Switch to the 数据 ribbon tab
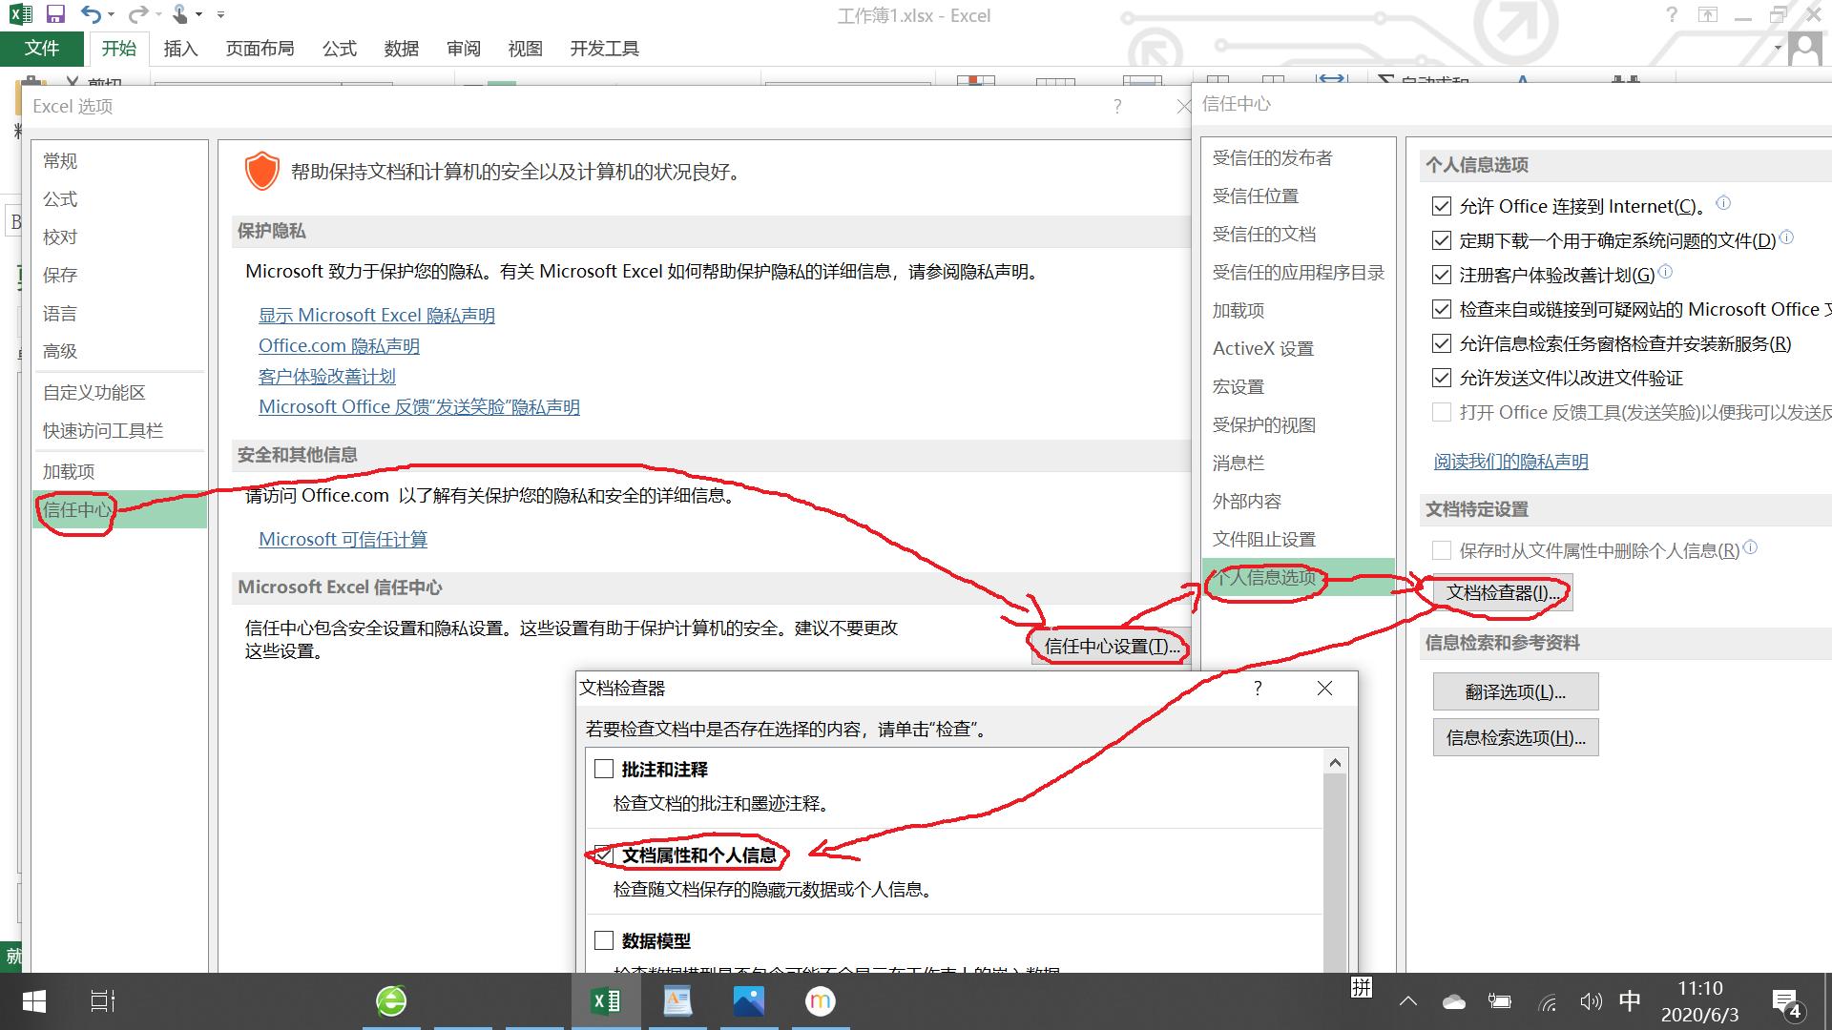The width and height of the screenshot is (1832, 1030). [x=401, y=48]
